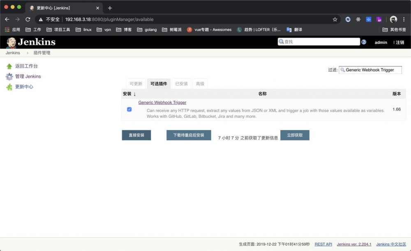Reload the page with the browser refresh icon
411x251 pixels.
pos(28,19)
